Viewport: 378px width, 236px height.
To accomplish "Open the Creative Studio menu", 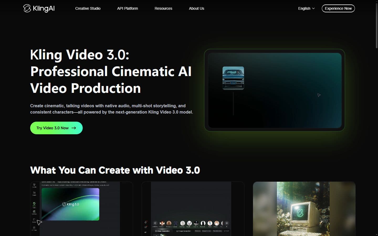I will (88, 8).
